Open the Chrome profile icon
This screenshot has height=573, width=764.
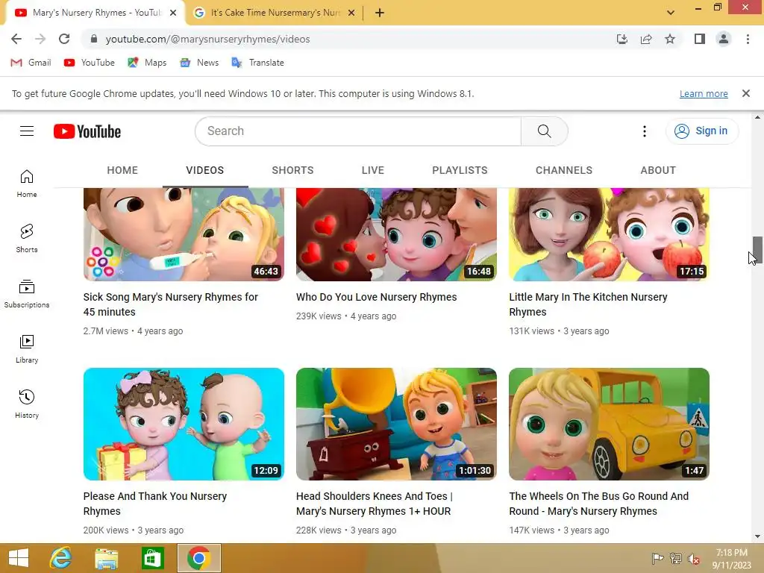pyautogui.click(x=724, y=39)
